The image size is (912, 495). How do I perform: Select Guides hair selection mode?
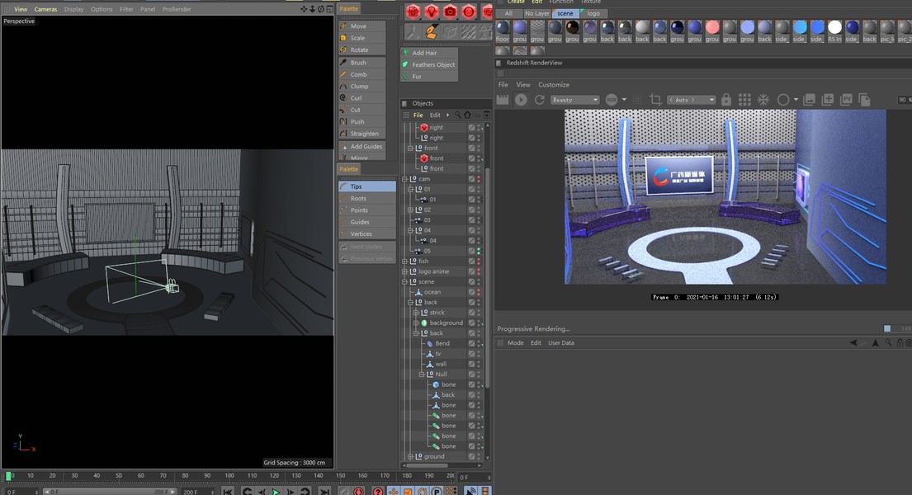[367, 222]
